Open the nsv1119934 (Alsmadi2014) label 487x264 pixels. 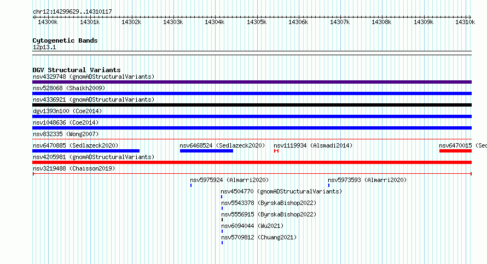tap(313, 145)
